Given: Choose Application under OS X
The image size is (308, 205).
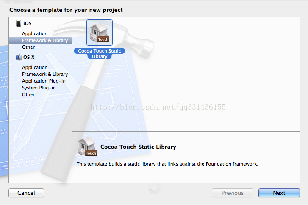Looking at the screenshot, I should click(35, 67).
